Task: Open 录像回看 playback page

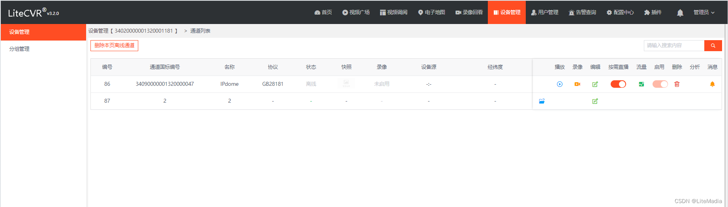Action: pyautogui.click(x=469, y=13)
